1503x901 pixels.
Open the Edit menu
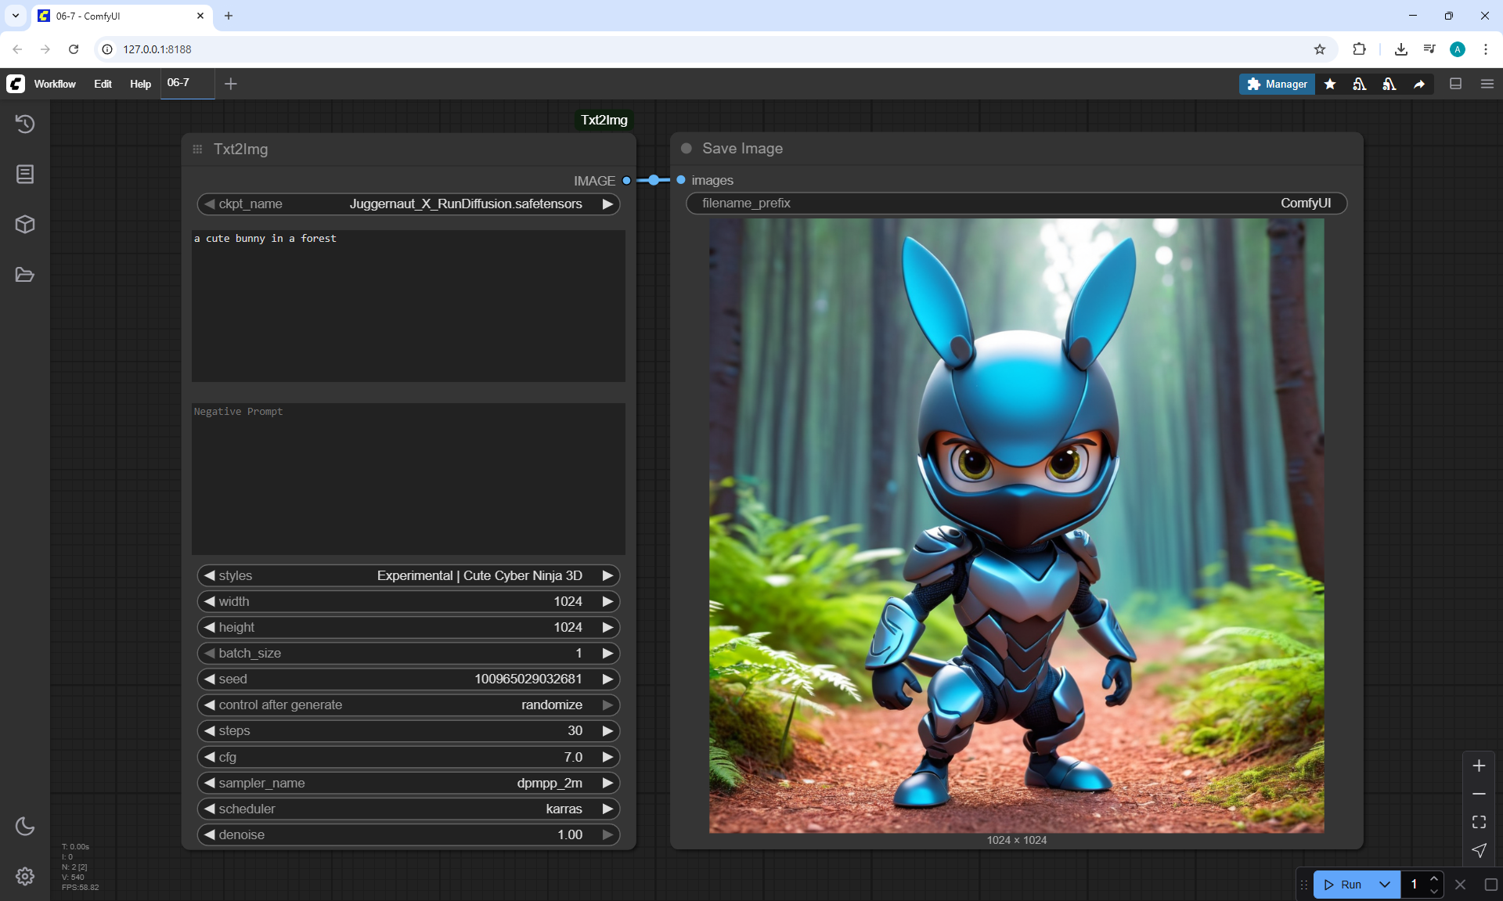point(103,84)
